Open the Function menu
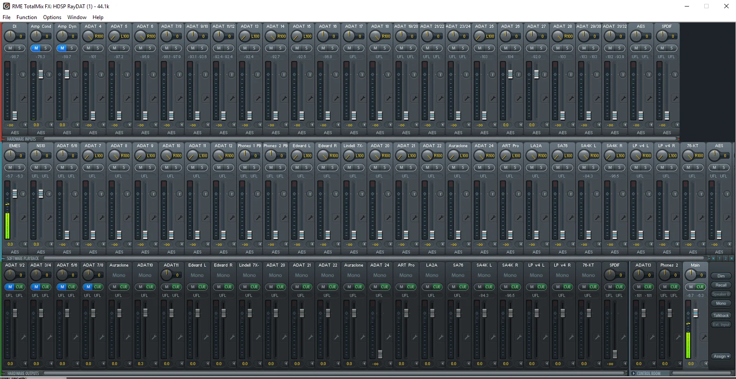 [27, 17]
